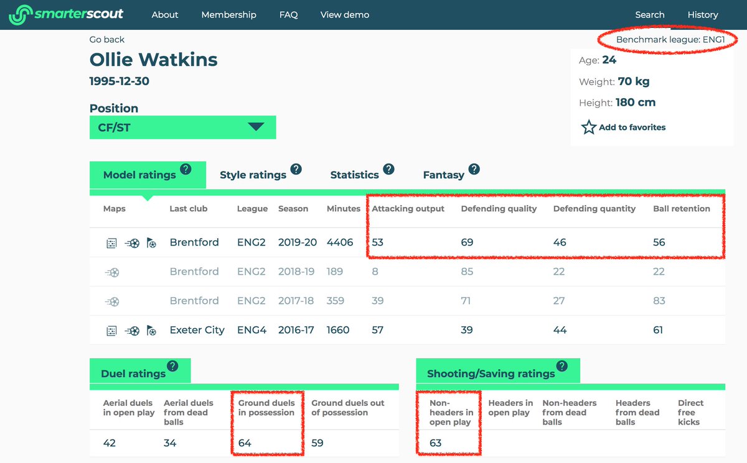Click the Ball retention column header

point(682,209)
